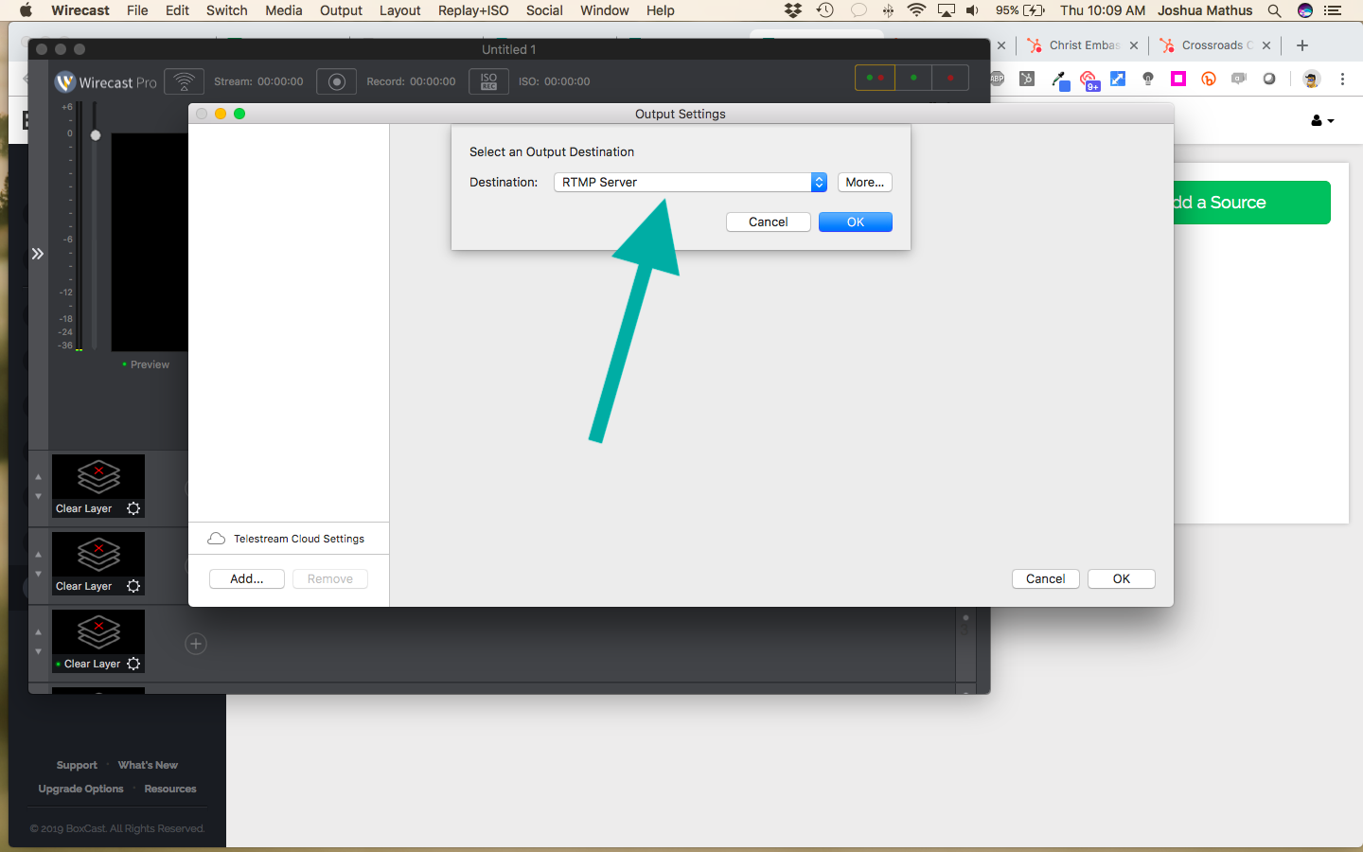This screenshot has height=852, width=1363.
Task: Click the More... button
Action: (x=864, y=183)
